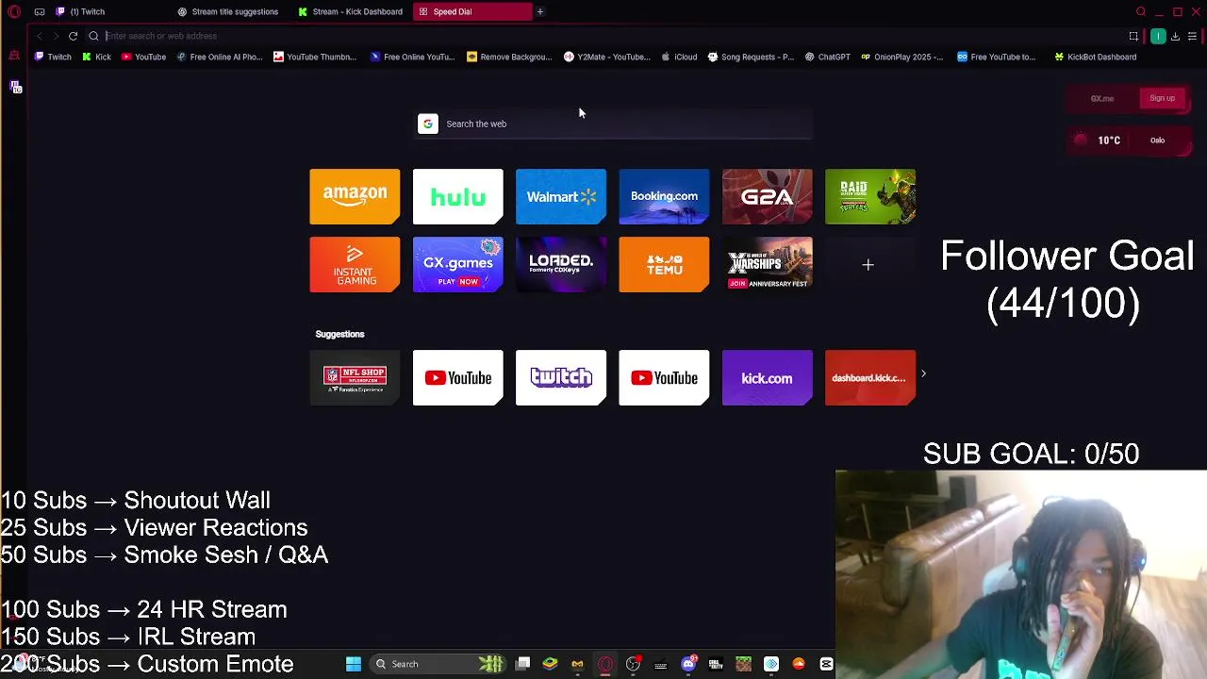Open the Google search engine icon
This screenshot has height=679, width=1207.
[x=428, y=124]
